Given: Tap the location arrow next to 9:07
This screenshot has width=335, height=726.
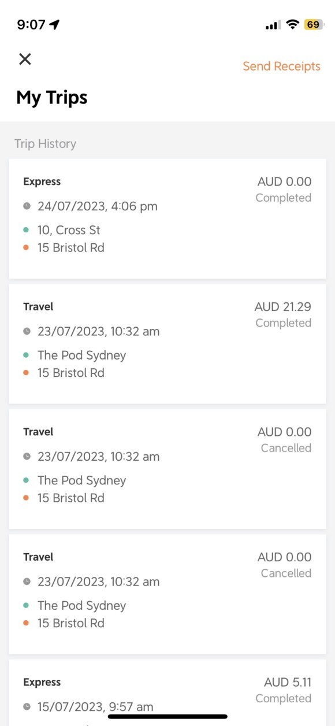Looking at the screenshot, I should pos(55,24).
